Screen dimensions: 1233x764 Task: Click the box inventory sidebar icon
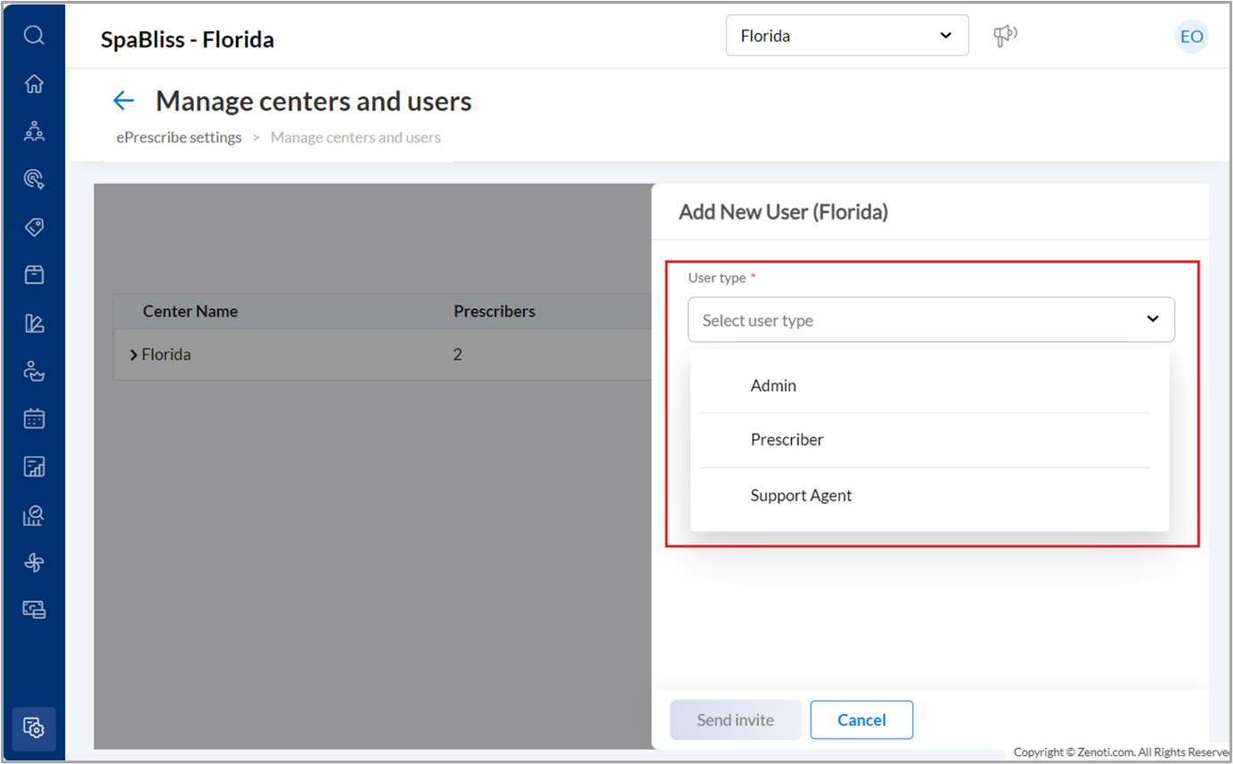coord(34,274)
